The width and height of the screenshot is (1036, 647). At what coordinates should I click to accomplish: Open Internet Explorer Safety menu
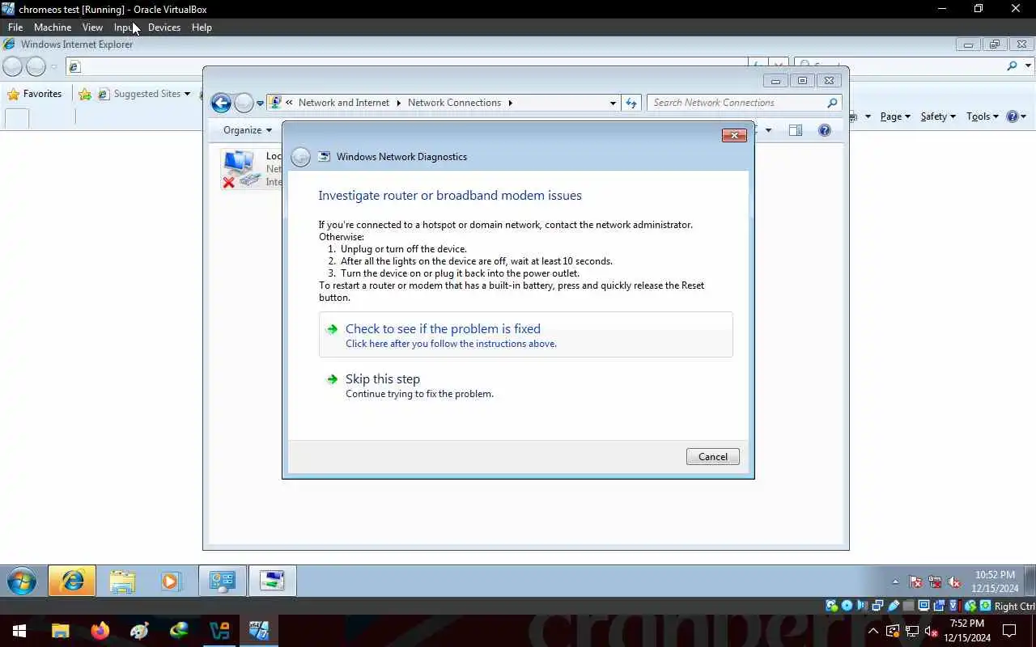938,116
